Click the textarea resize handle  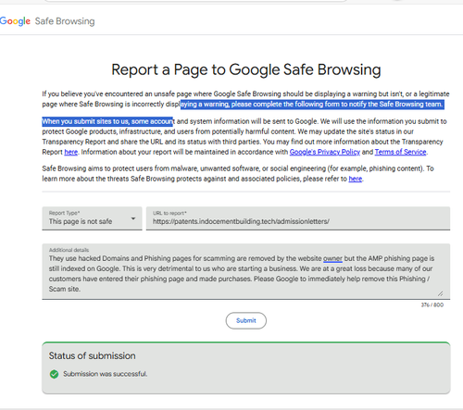(x=441, y=293)
